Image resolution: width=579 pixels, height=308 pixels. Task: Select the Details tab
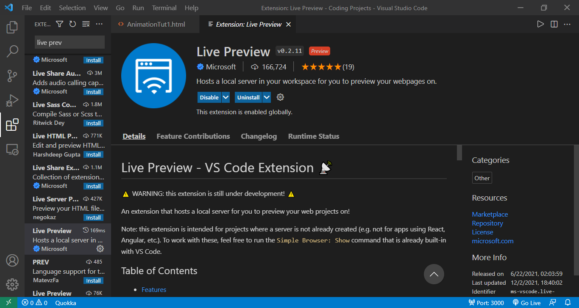coord(134,136)
